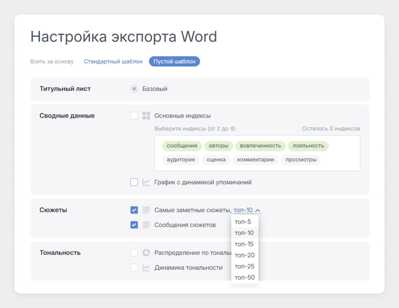399x308 pixels.
Task: Collapse the топ-10 dropdown chevron
Action: click(x=258, y=211)
